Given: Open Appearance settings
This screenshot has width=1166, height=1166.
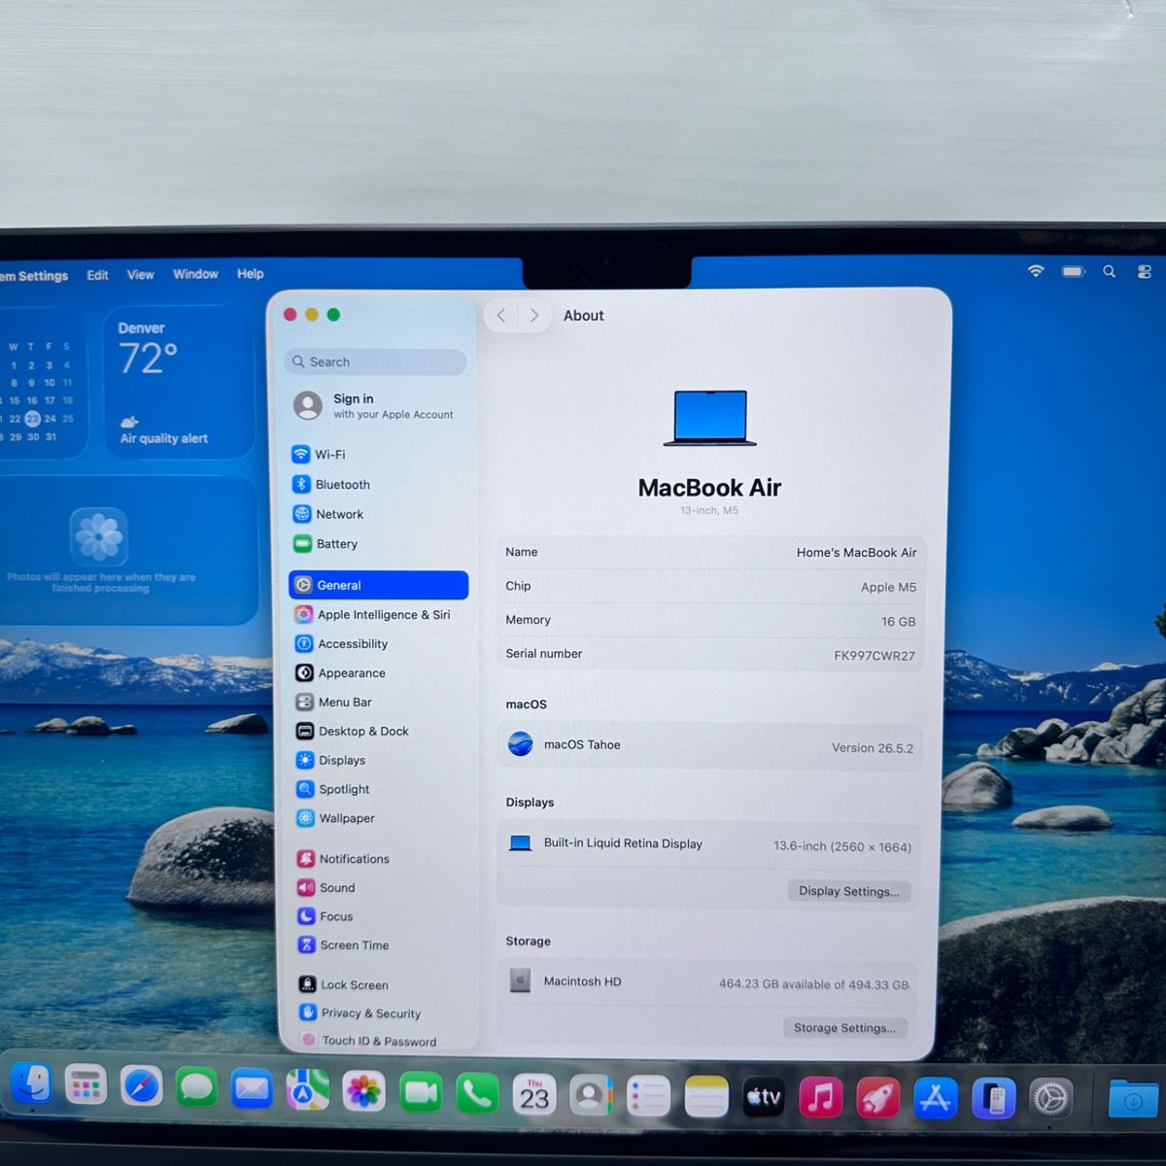Looking at the screenshot, I should [378, 672].
